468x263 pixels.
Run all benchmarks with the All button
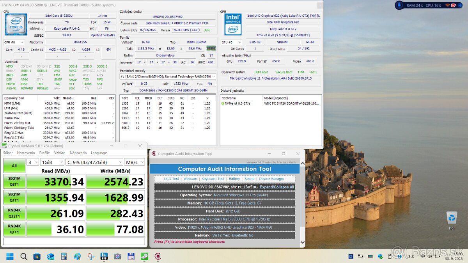pos(14,165)
